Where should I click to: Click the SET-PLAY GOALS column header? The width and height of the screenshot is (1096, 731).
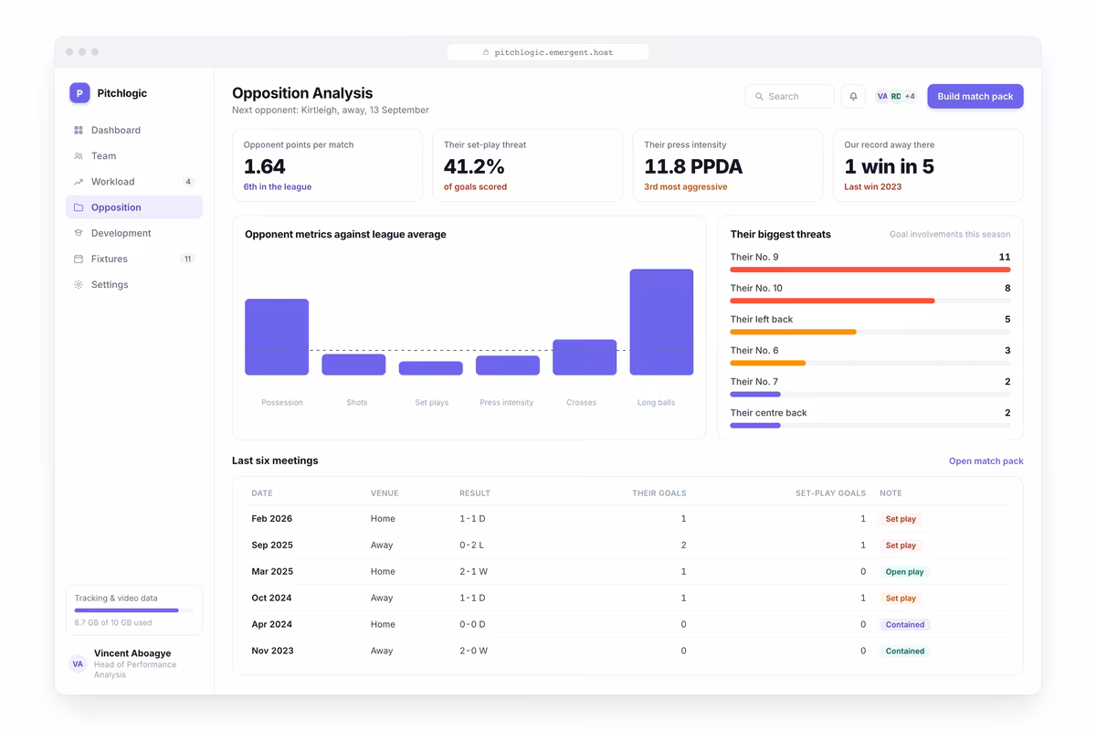coord(830,493)
